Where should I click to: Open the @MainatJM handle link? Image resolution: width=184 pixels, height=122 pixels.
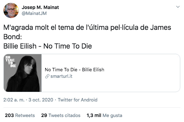click(34, 13)
